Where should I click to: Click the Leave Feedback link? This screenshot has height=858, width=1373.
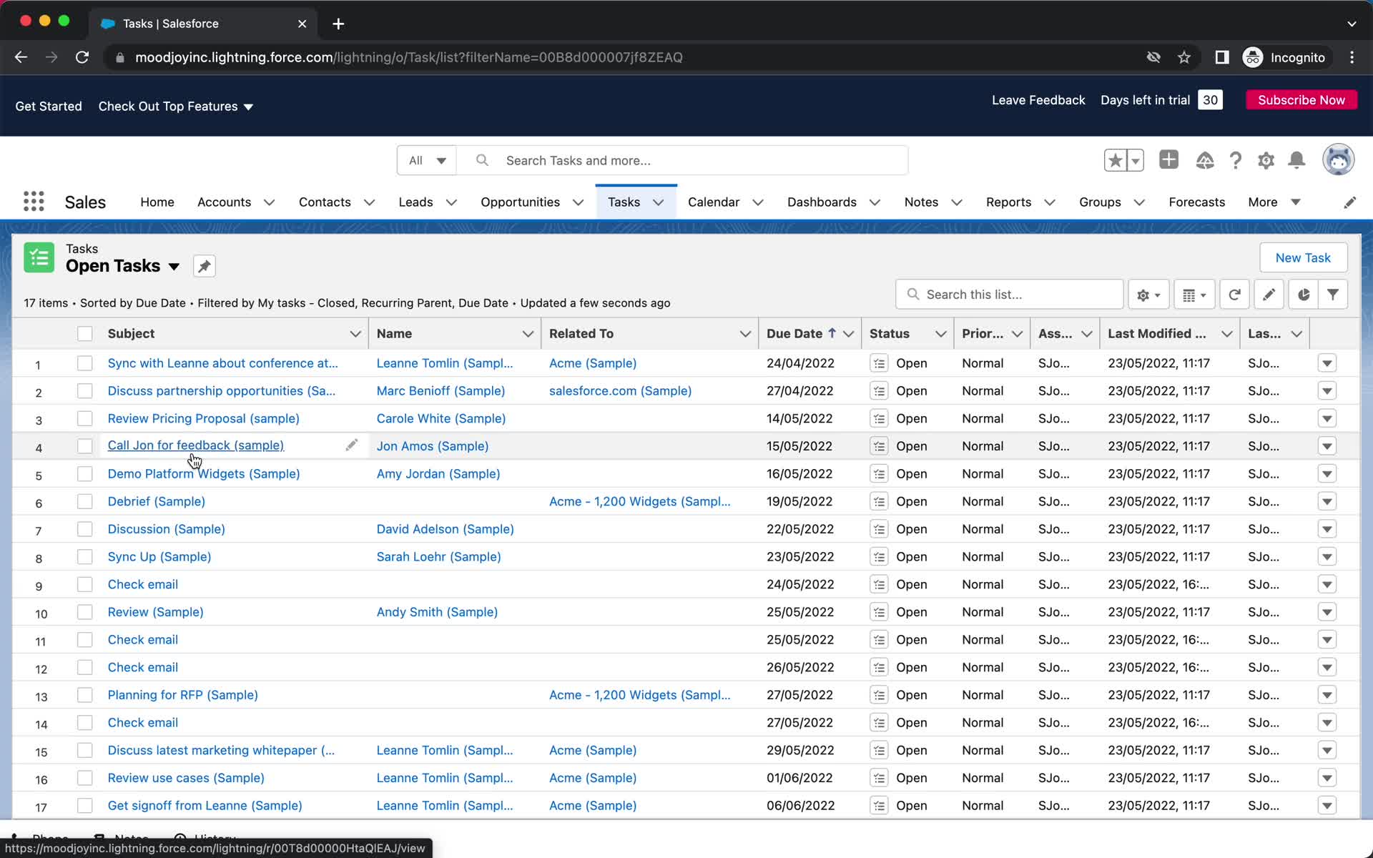point(1038,100)
